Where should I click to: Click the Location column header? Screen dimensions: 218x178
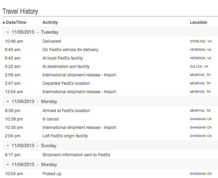click(198, 22)
